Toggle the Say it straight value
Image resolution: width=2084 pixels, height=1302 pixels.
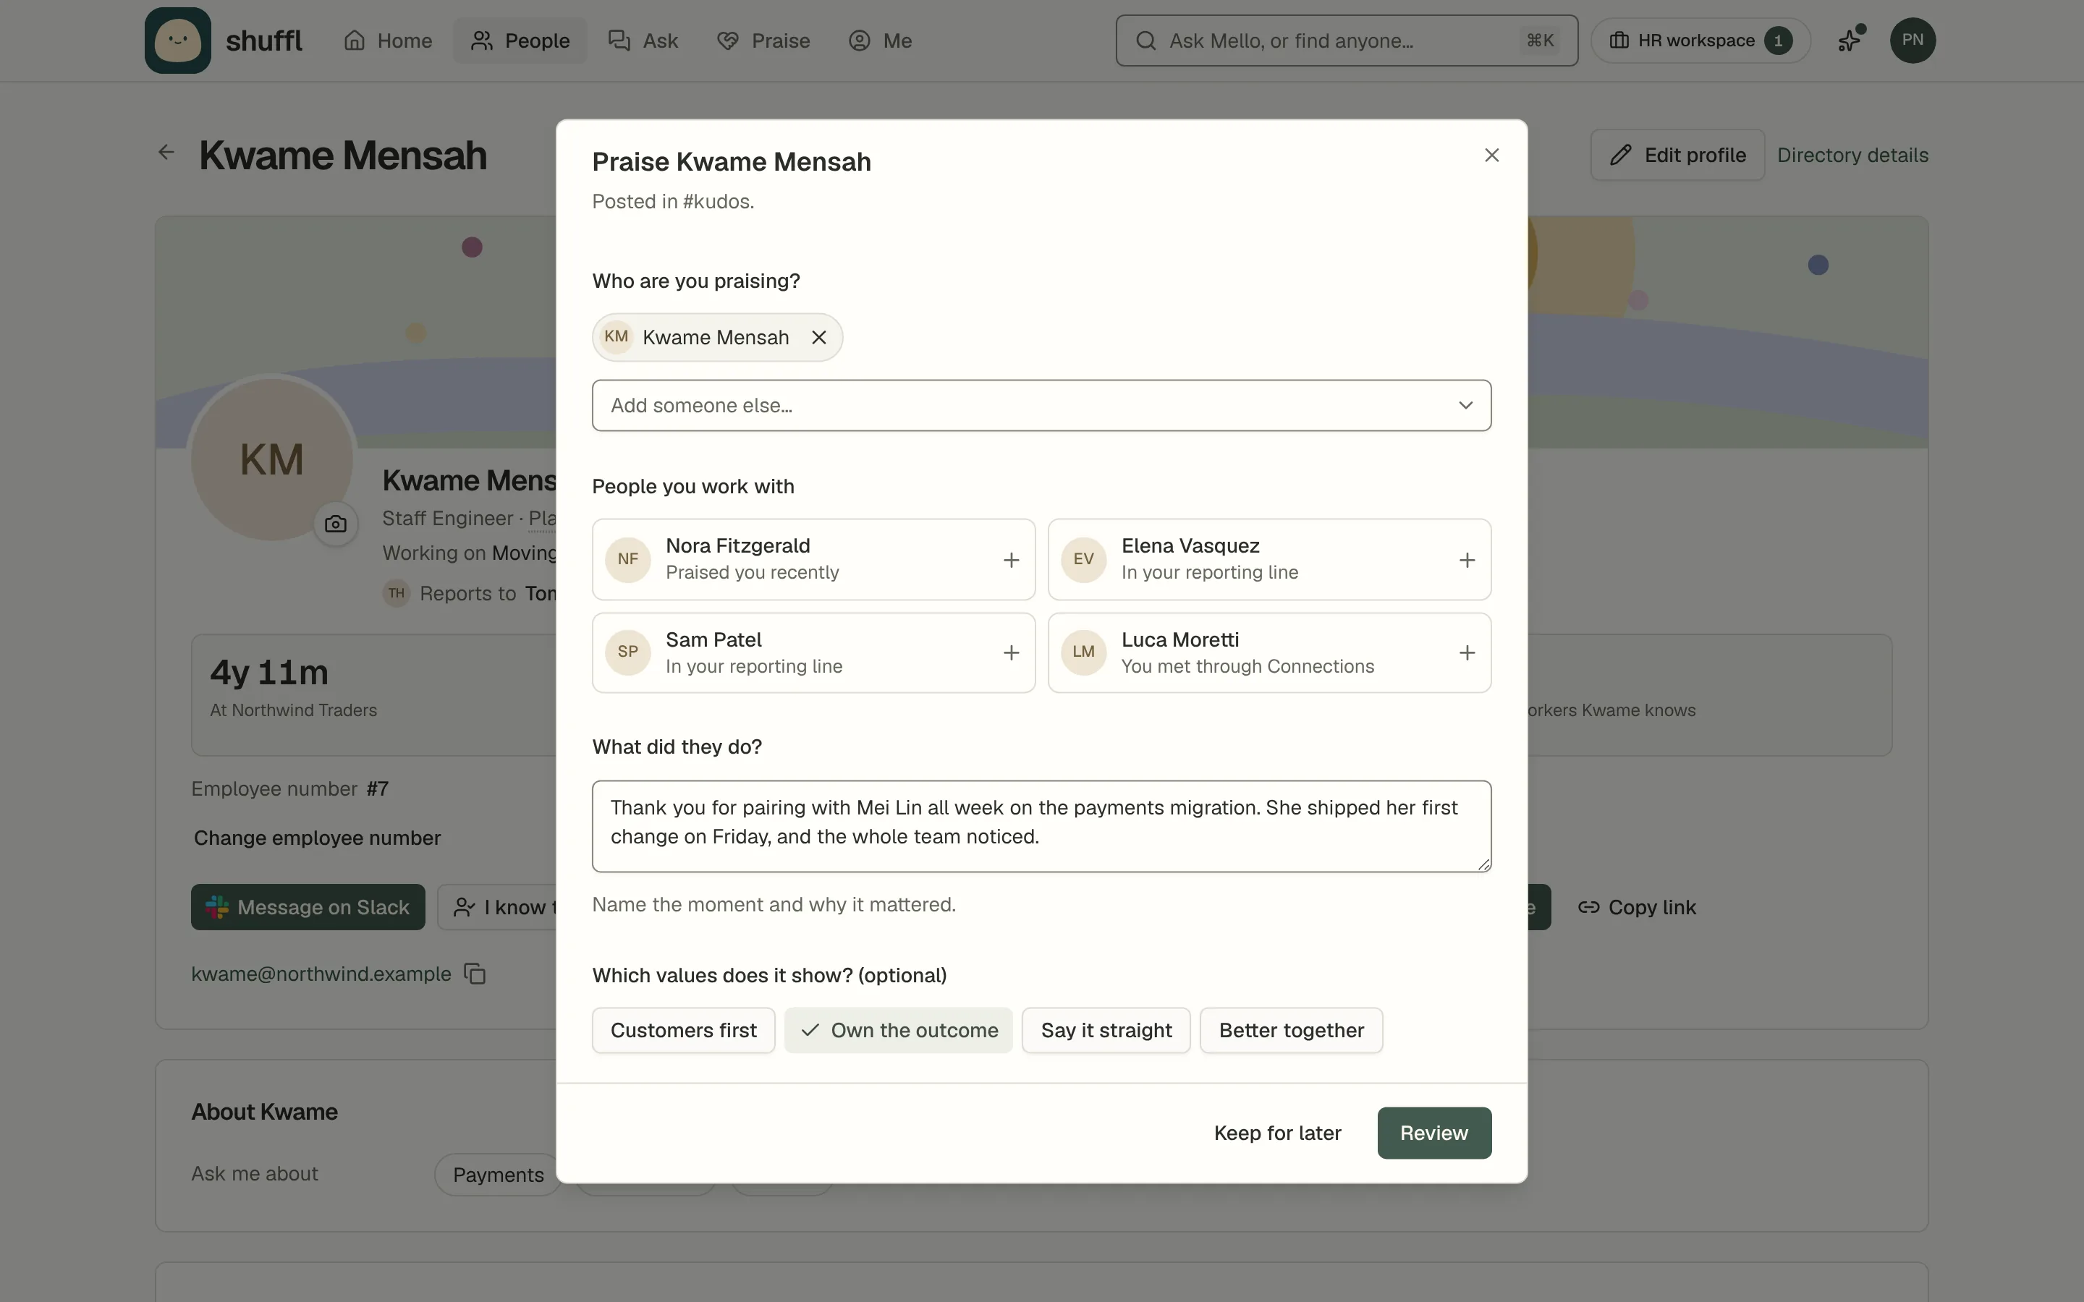click(1106, 1031)
